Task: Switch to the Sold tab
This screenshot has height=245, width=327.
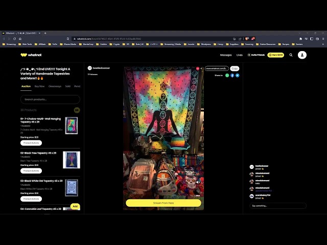Action: [68, 86]
